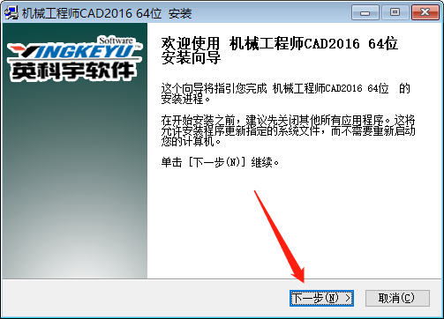Click the heading 欢迎使用 机械工程师CAD2016 64位 安装向导

coord(280,50)
